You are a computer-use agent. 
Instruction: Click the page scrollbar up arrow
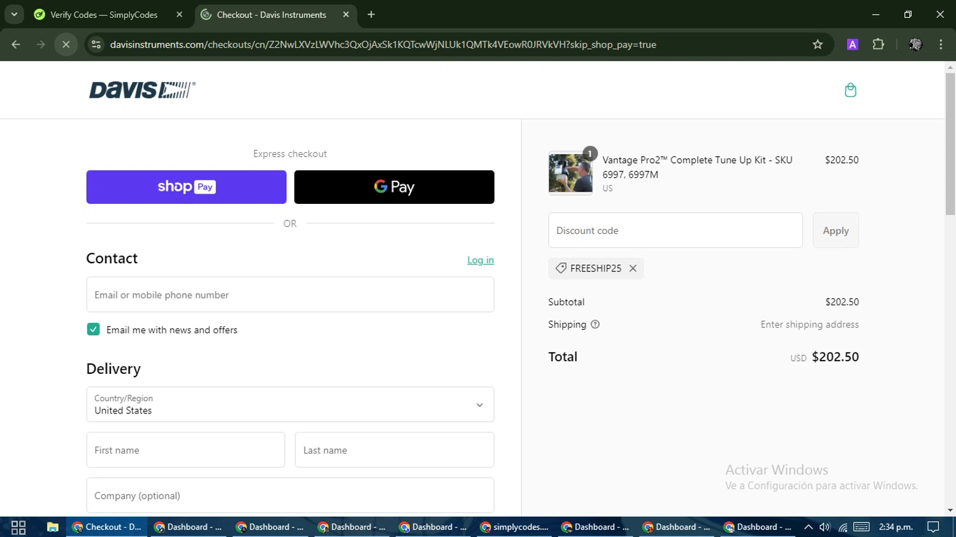tap(950, 67)
